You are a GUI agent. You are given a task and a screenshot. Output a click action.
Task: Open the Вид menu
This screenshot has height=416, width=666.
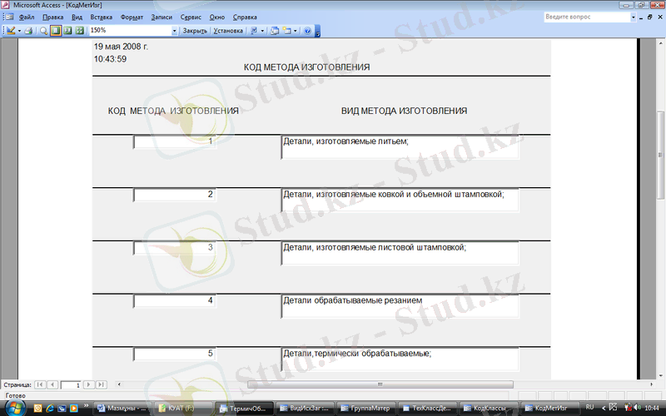[77, 17]
